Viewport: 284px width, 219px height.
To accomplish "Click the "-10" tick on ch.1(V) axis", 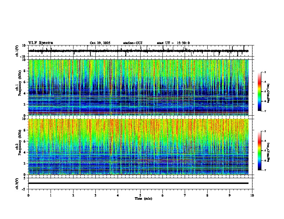I will 23,57.
